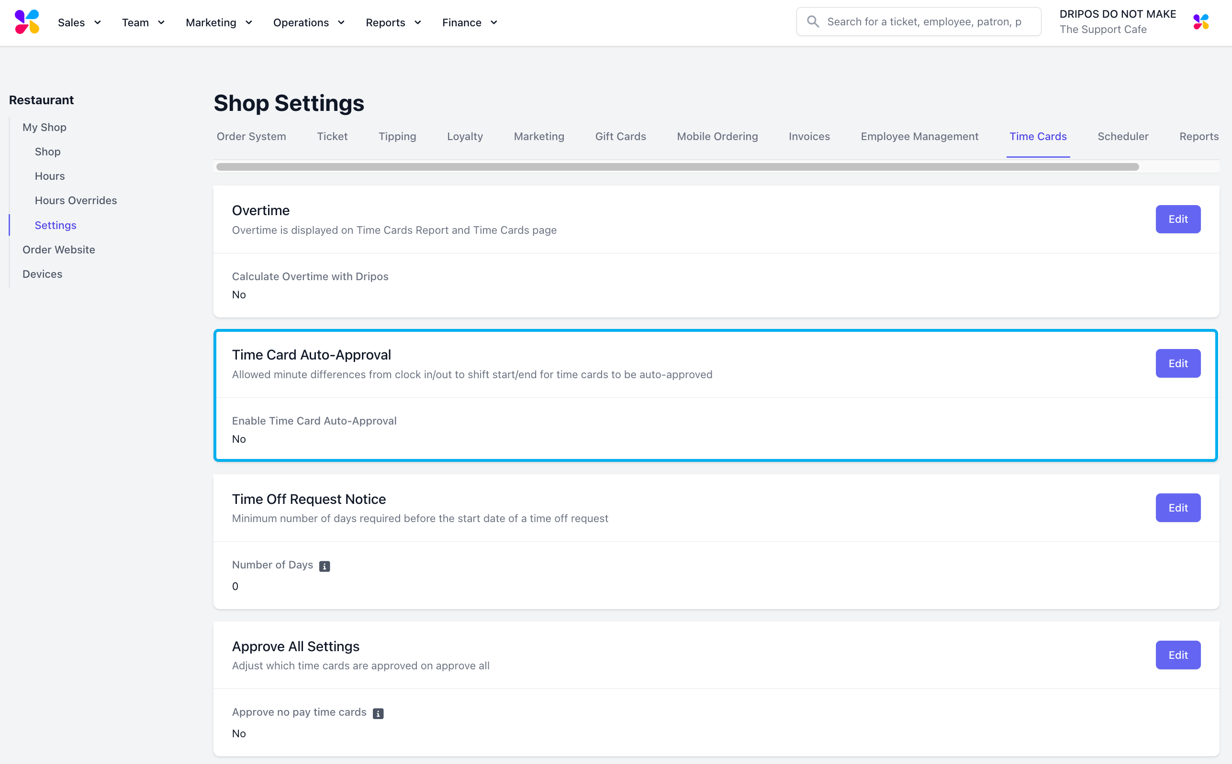The width and height of the screenshot is (1232, 764).
Task: Click info icon beside Approve no pay time cards
Action: point(378,713)
